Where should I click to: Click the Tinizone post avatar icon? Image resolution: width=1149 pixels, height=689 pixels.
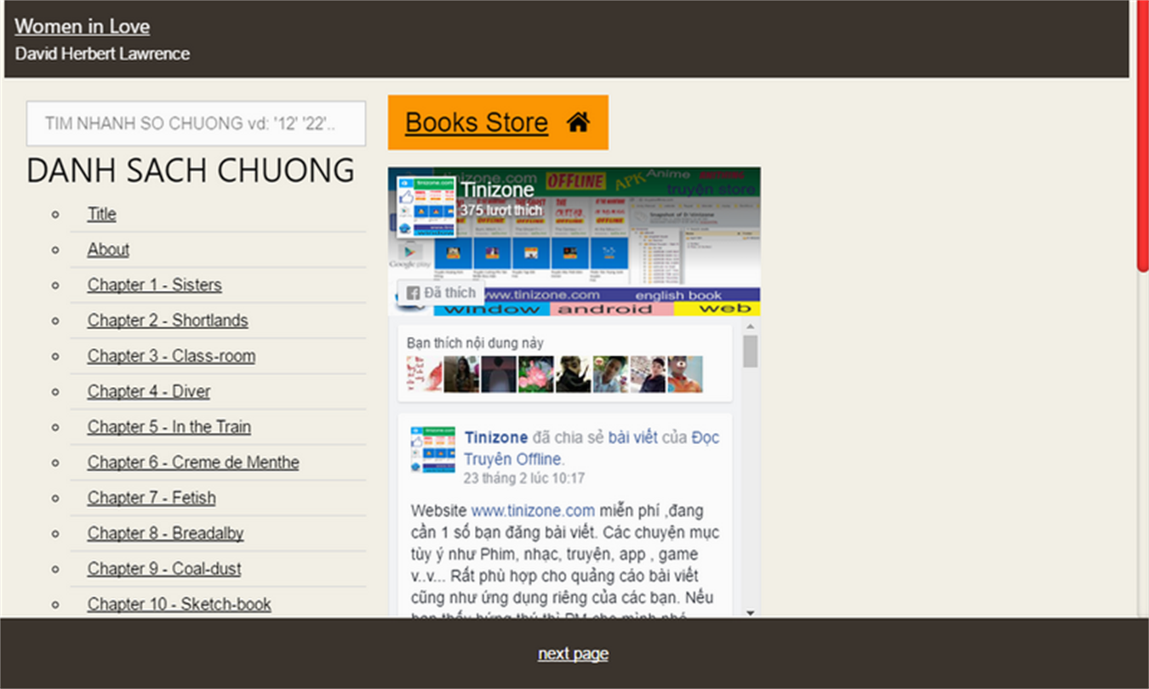click(x=432, y=449)
